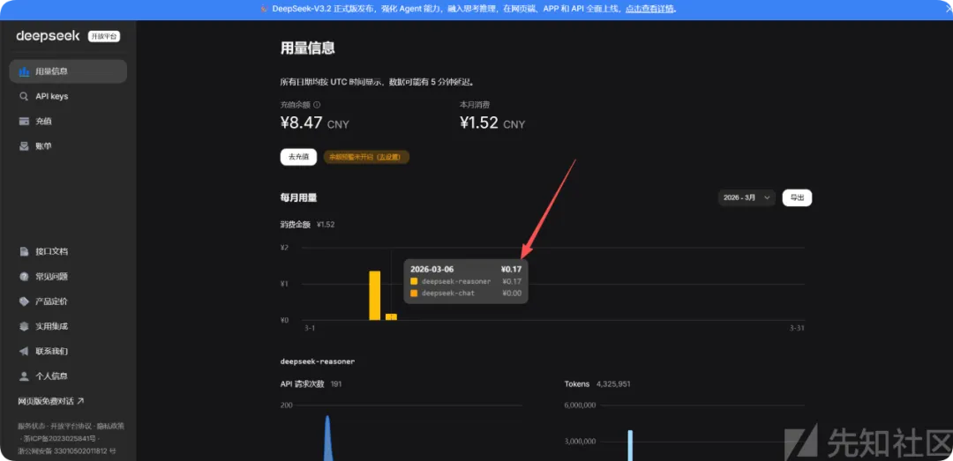
Task: Open 个人信息 from sidebar
Action: pos(68,376)
